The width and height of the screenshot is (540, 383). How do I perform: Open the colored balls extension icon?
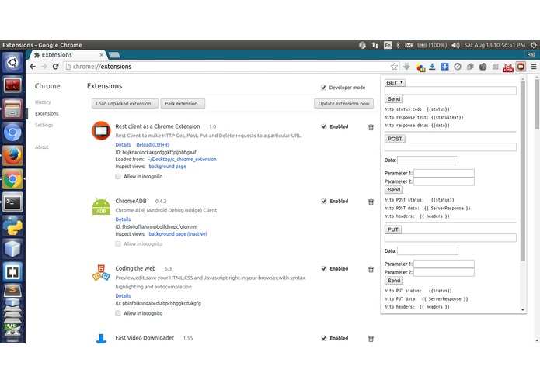tap(420, 67)
